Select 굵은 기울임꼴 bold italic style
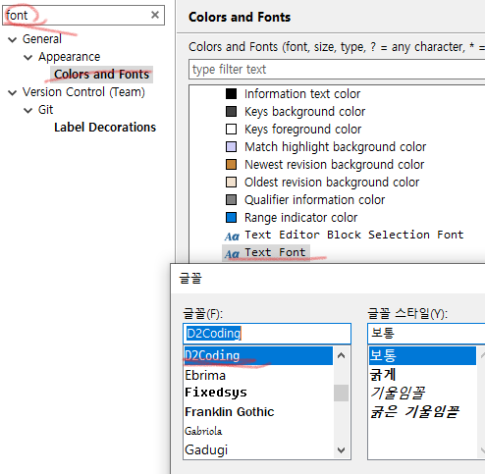The height and width of the screenshot is (474, 485). [414, 412]
